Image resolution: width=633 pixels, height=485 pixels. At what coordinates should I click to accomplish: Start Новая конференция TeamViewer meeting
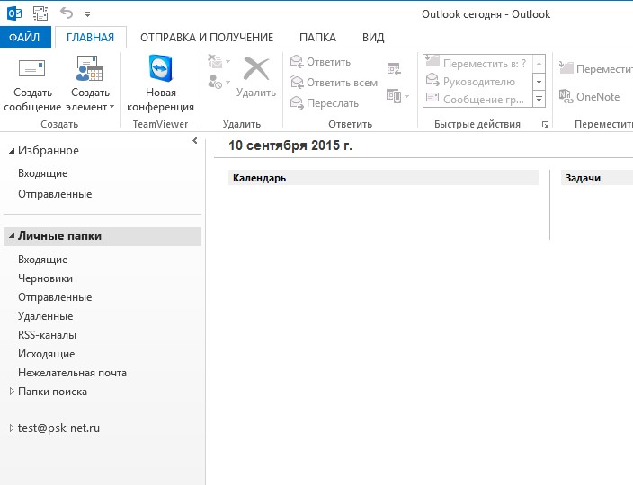pyautogui.click(x=161, y=84)
